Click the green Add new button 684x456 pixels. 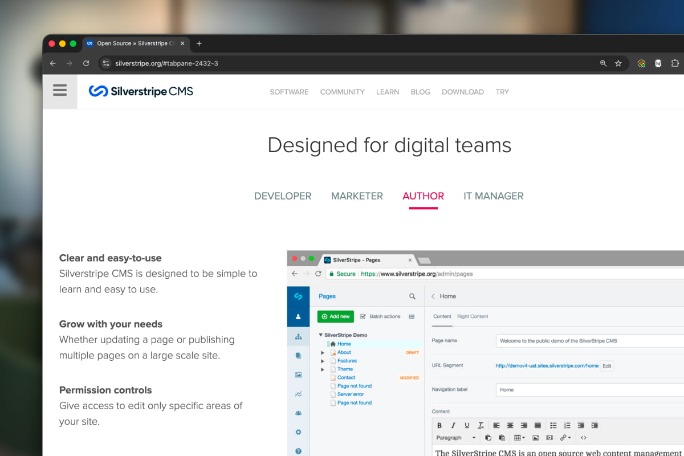click(x=336, y=316)
